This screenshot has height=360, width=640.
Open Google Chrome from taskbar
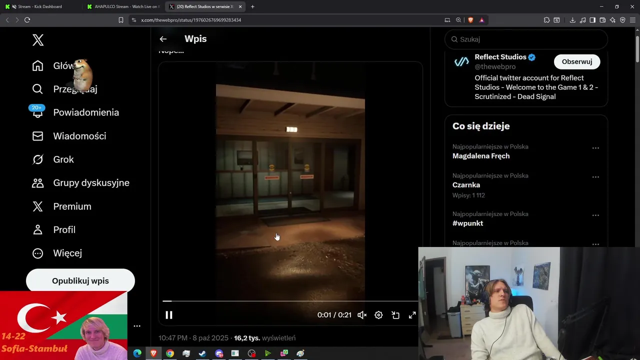click(170, 353)
